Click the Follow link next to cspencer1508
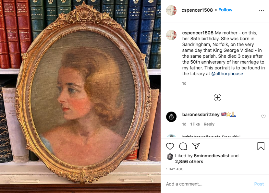Viewport: 269px width, 193px height. tap(225, 10)
